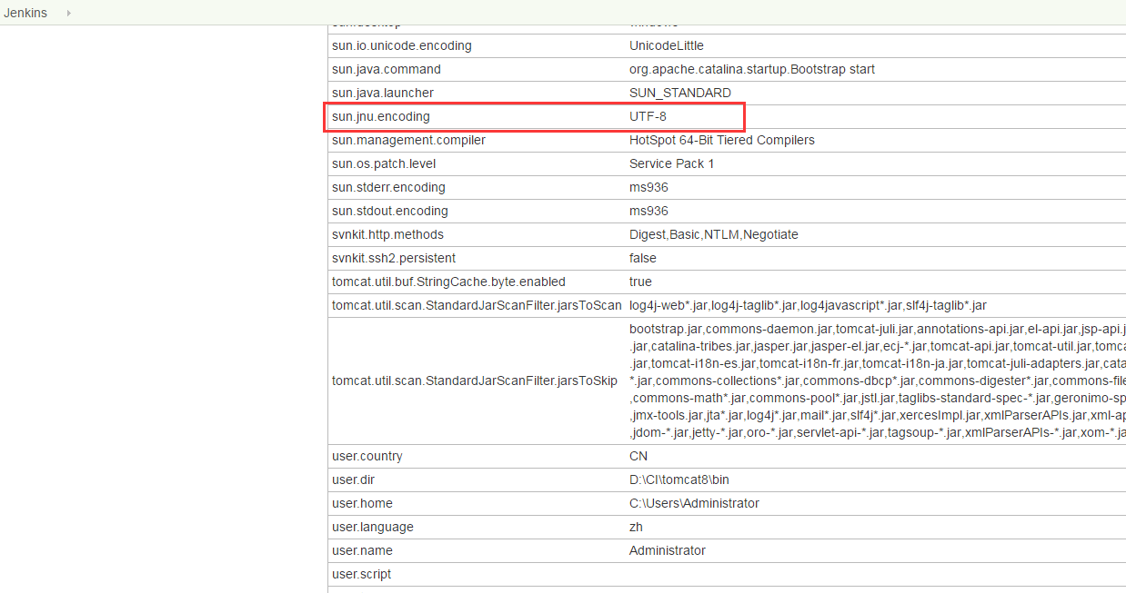This screenshot has height=593, width=1126.
Task: Click the sun.stdout.encoding property name
Action: pyautogui.click(x=390, y=211)
